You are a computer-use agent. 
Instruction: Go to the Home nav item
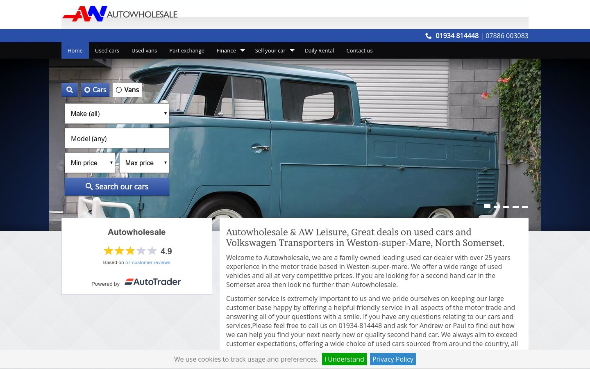point(75,50)
